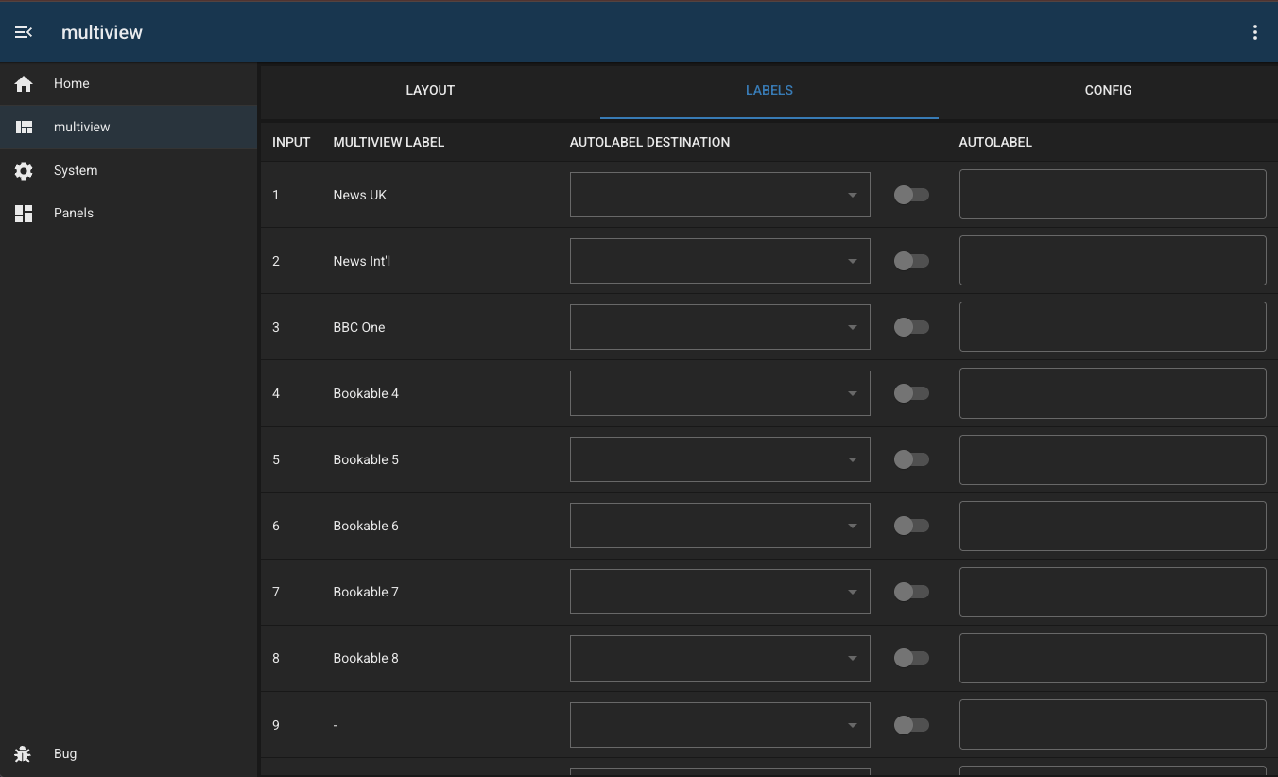Open the navigation drawer with the hamburger icon
The width and height of the screenshot is (1278, 777).
pyautogui.click(x=23, y=31)
